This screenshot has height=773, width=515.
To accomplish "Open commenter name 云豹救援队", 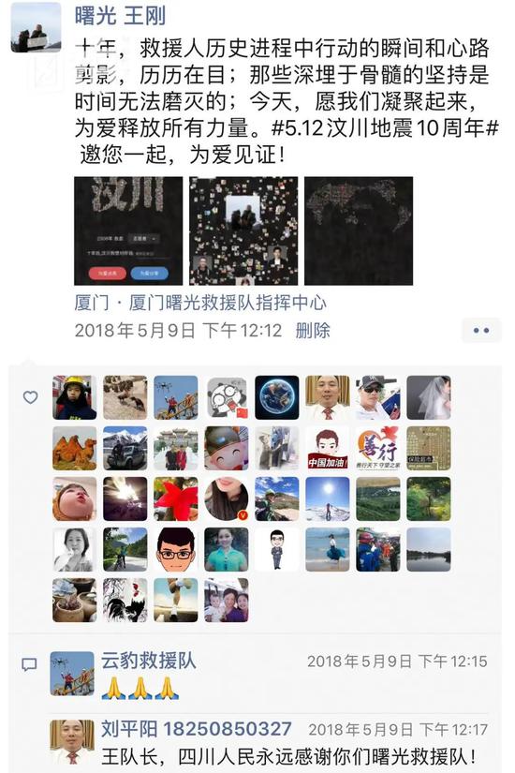I will pos(149,661).
